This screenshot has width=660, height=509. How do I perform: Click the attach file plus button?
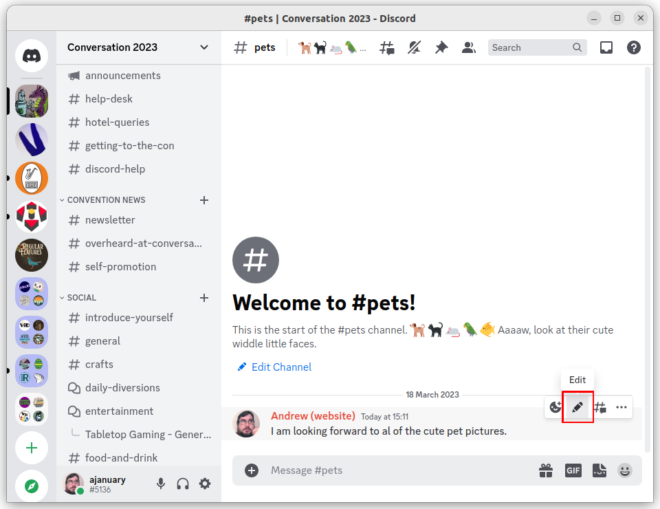[x=252, y=470]
